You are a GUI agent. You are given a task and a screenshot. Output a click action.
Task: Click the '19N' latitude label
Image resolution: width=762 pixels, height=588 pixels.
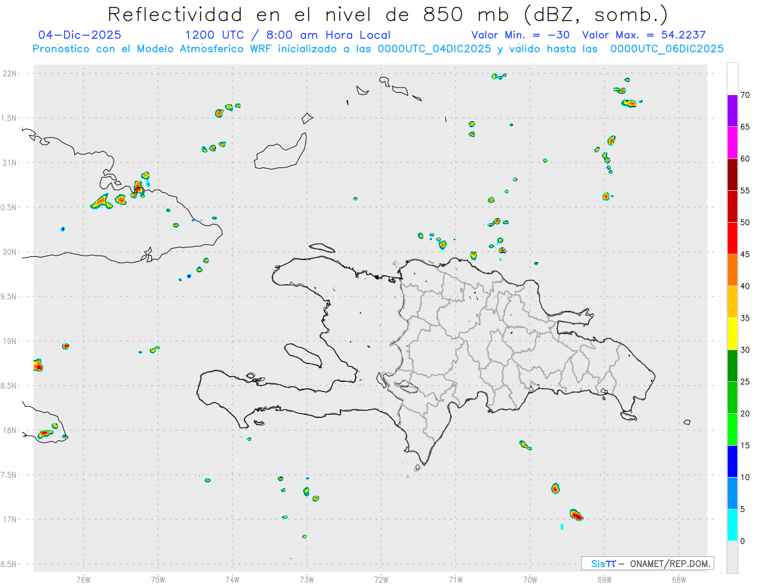pos(10,341)
